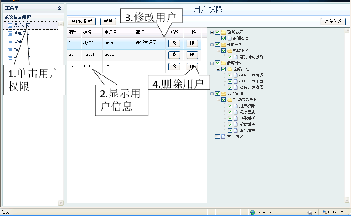Click the page icon of 检修计划管理 tree item

[236, 75]
